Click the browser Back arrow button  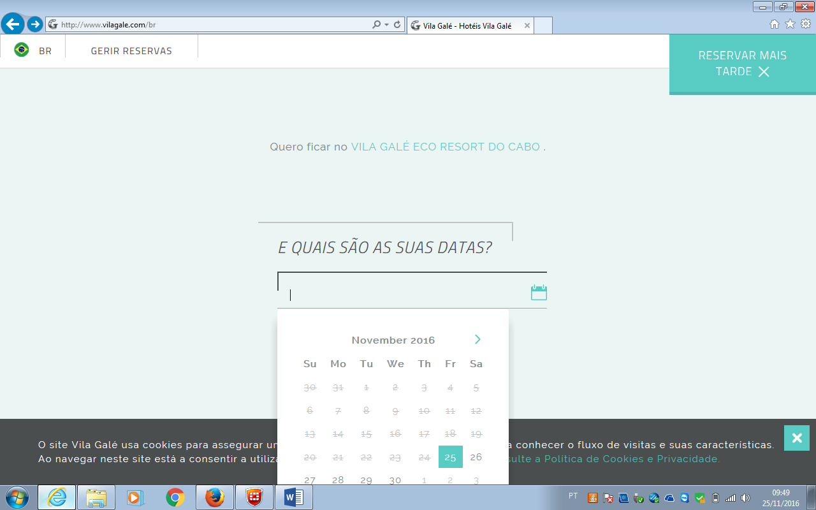13,24
